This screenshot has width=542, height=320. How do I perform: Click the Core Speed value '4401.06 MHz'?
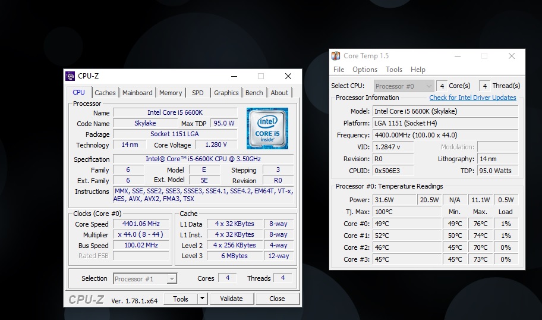(141, 224)
